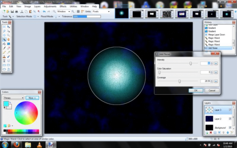The height and width of the screenshot is (148, 237).
Task: Click the More >> button in Colors
Action: 32,98
